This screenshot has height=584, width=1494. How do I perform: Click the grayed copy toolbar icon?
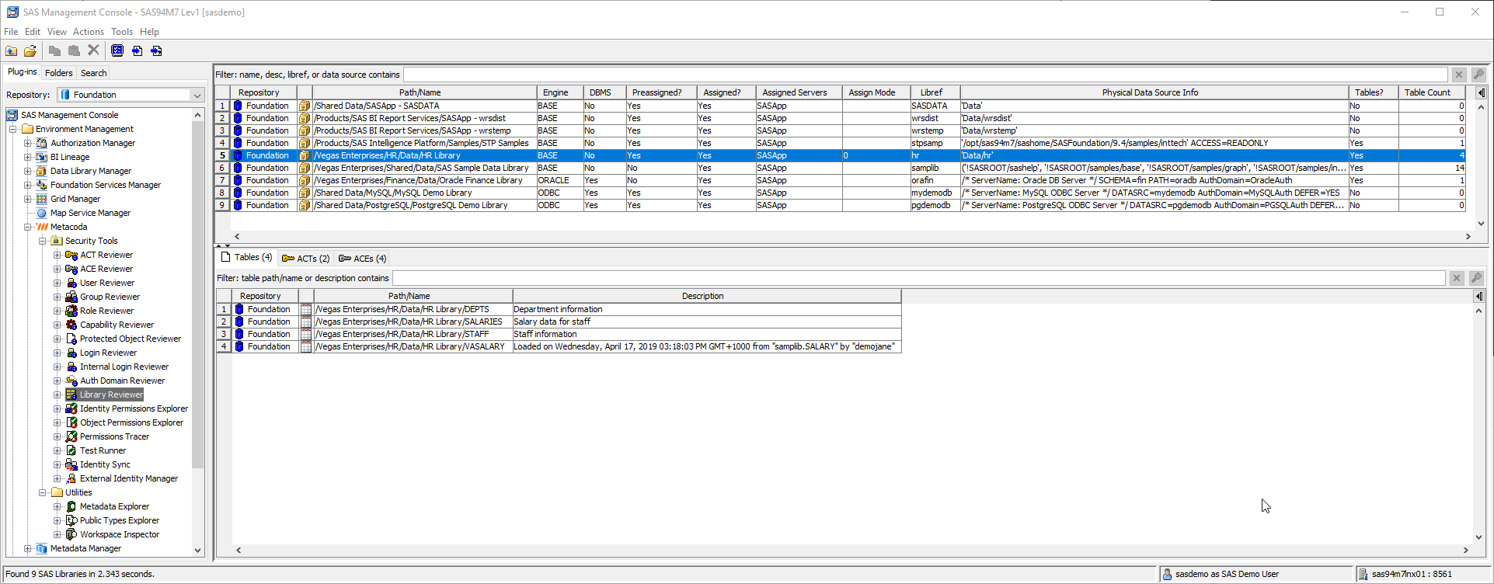click(x=55, y=51)
